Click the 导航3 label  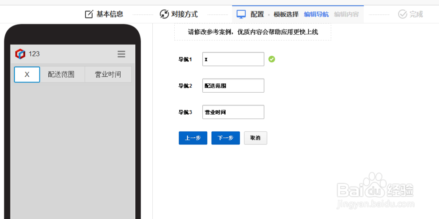pos(185,112)
